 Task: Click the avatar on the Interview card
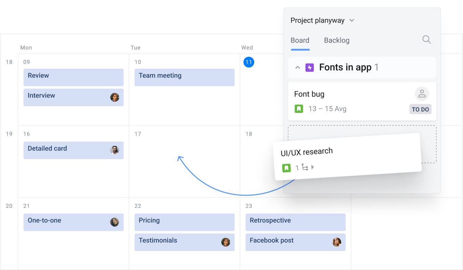(115, 97)
